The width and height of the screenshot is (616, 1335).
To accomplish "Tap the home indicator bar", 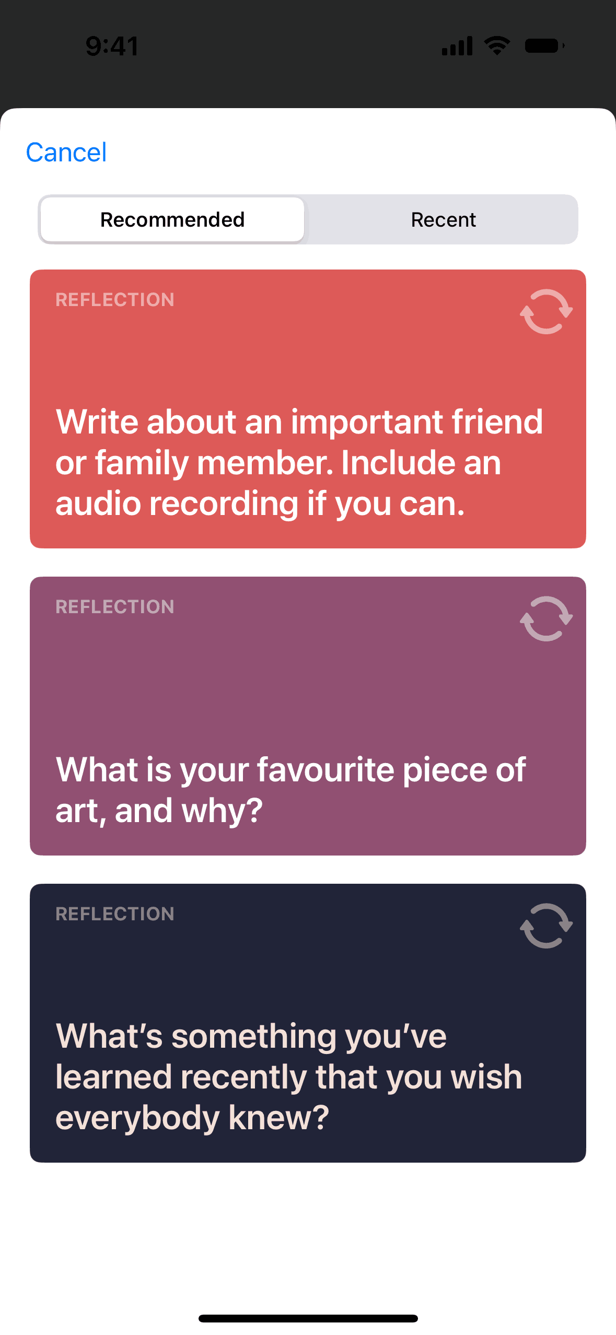I will pyautogui.click(x=308, y=1318).
